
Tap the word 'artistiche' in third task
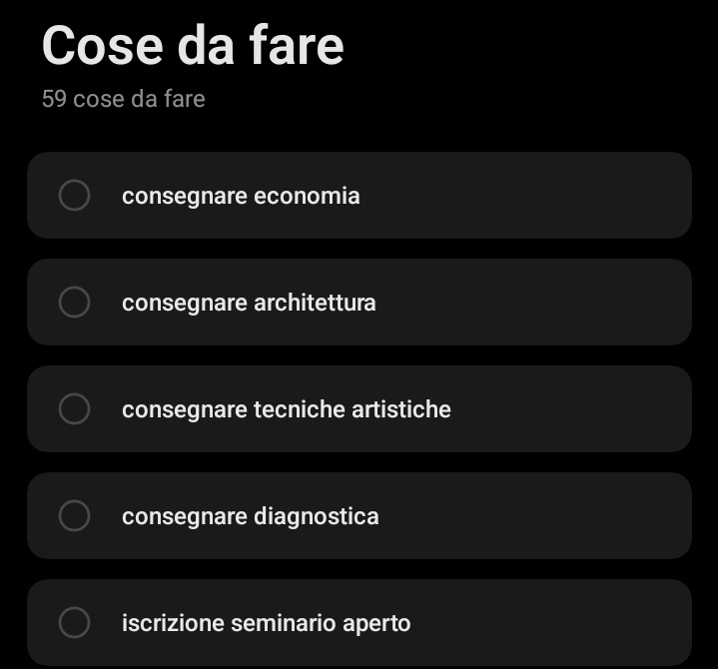coord(401,409)
